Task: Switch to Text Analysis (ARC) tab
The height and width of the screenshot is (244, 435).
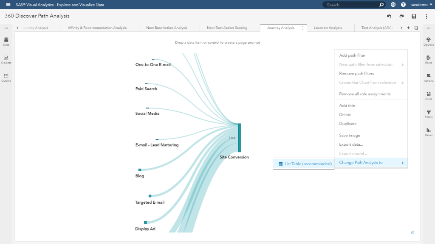Action: [377, 28]
